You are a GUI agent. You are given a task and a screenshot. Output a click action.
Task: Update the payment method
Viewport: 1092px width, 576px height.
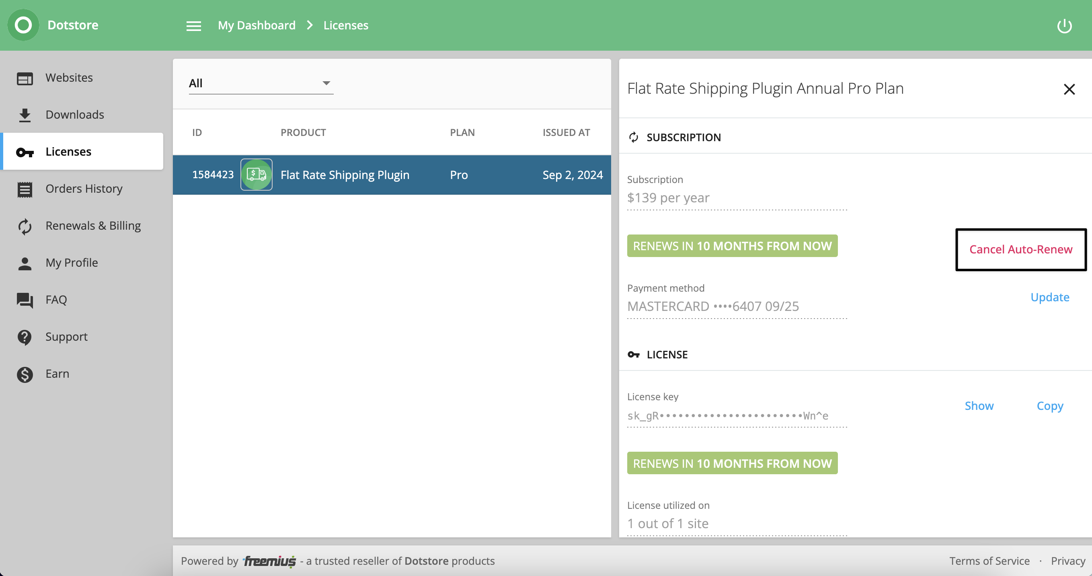point(1050,297)
